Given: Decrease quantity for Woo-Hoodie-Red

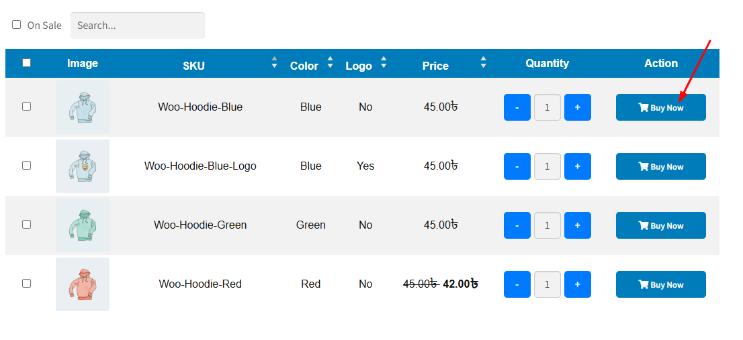Looking at the screenshot, I should (x=517, y=284).
